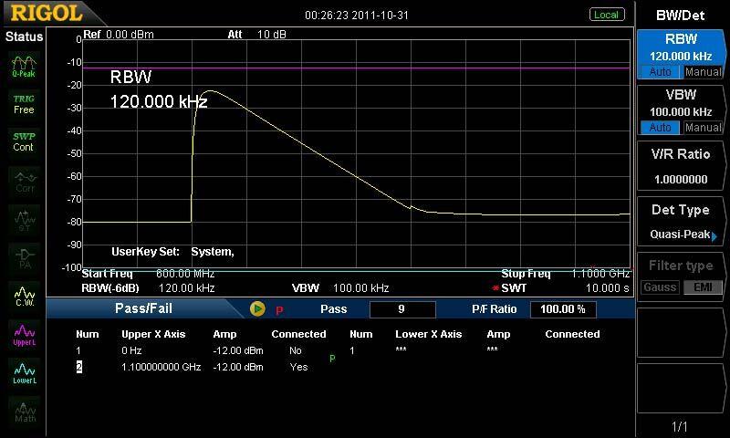This screenshot has width=730, height=438.
Task: Open the Det Type Quasi-Peak submenu
Action: point(680,222)
